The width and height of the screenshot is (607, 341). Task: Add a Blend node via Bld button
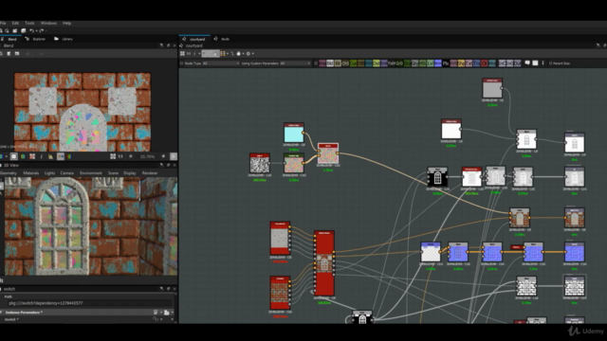(x=330, y=63)
